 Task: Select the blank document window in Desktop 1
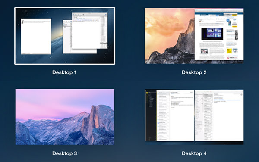36,36
